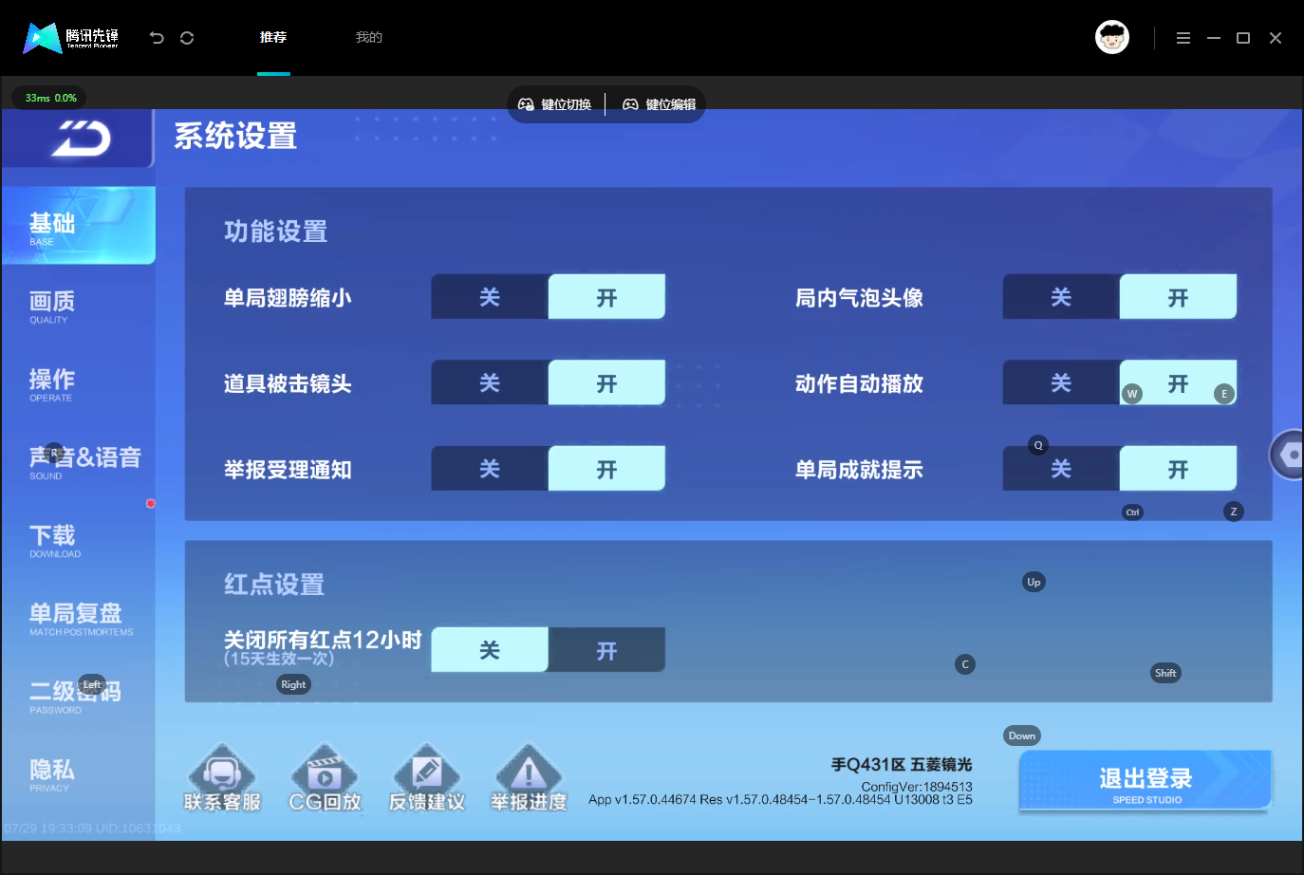Viewport: 1304px width, 875px height.
Task: Click the Shift key overlay marker
Action: tap(1165, 673)
